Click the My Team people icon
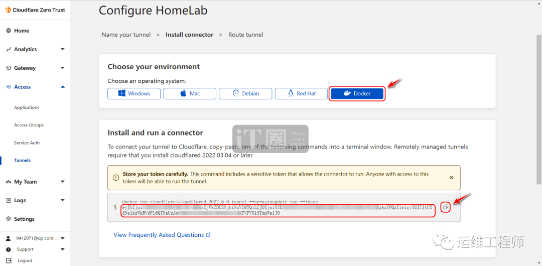Image resolution: width=542 pixels, height=266 pixels. click(9, 182)
